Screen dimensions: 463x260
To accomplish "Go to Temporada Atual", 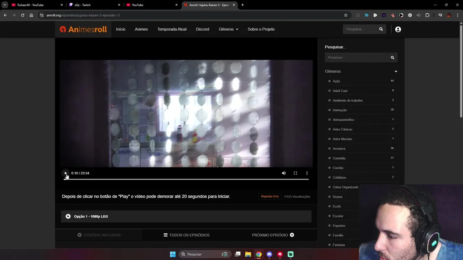I will [x=172, y=29].
